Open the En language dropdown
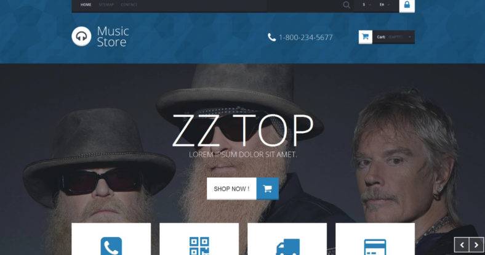The height and width of the screenshot is (255, 485). click(385, 5)
